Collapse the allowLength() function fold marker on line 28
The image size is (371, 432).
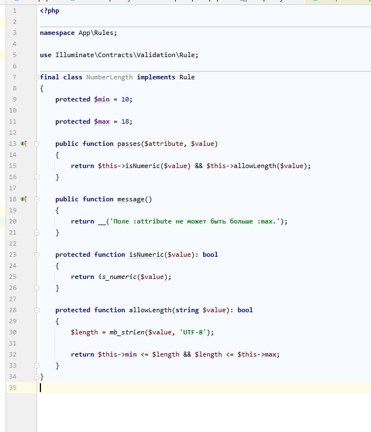click(x=37, y=310)
